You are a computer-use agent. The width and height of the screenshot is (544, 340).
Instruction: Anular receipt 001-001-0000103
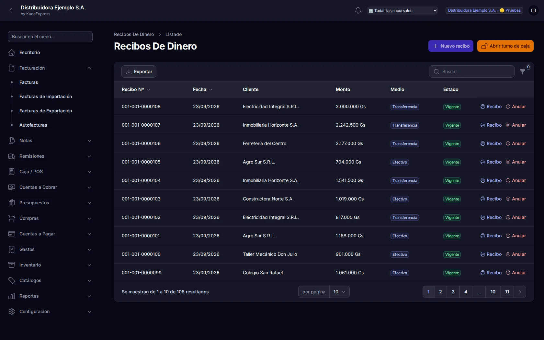pos(516,199)
